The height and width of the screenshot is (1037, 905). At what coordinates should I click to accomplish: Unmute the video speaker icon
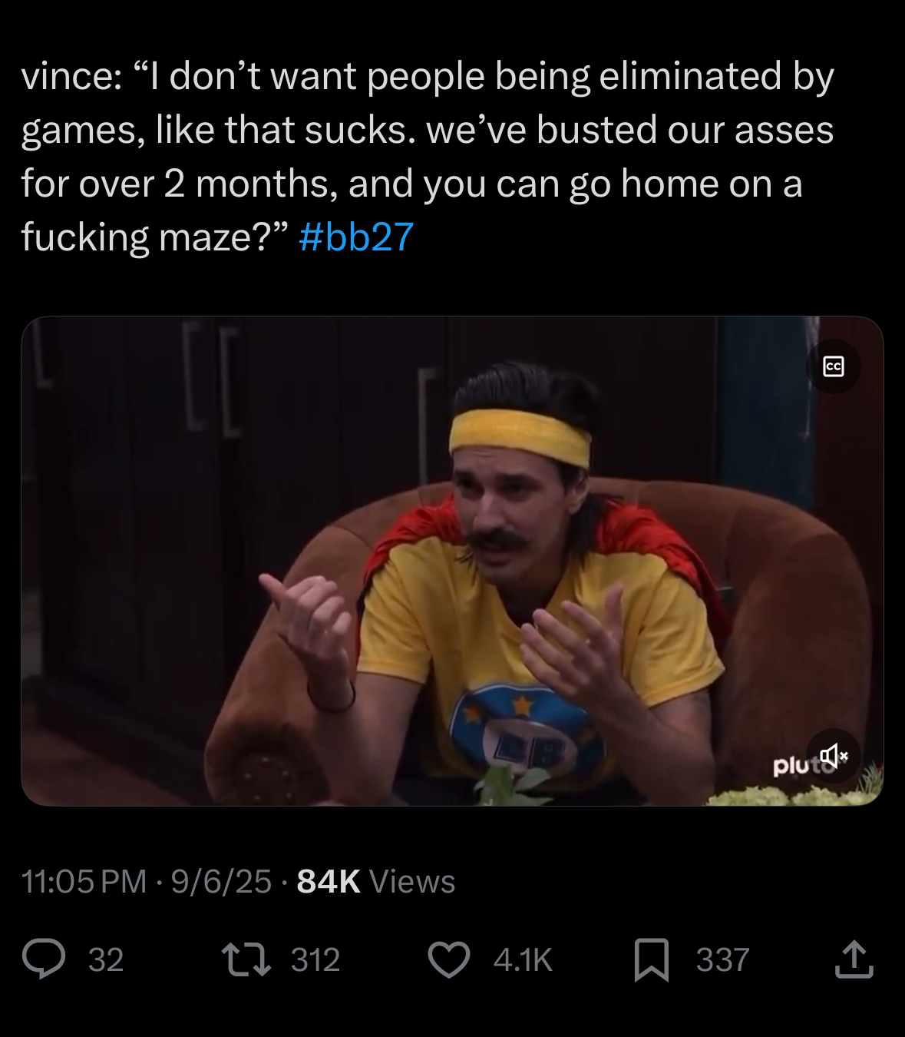(x=834, y=756)
